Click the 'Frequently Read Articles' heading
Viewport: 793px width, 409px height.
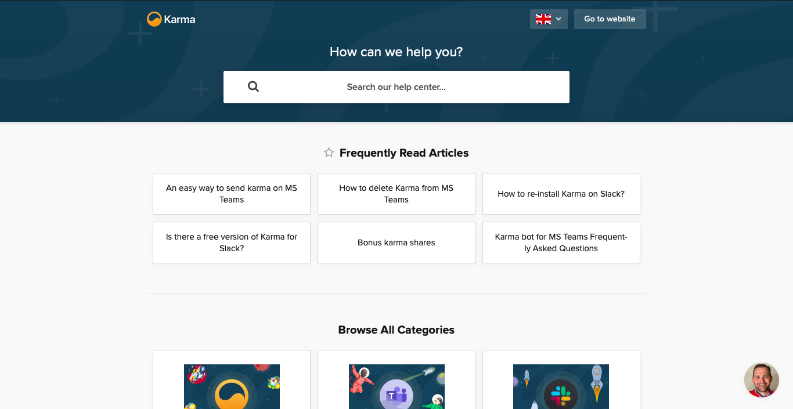coord(404,153)
